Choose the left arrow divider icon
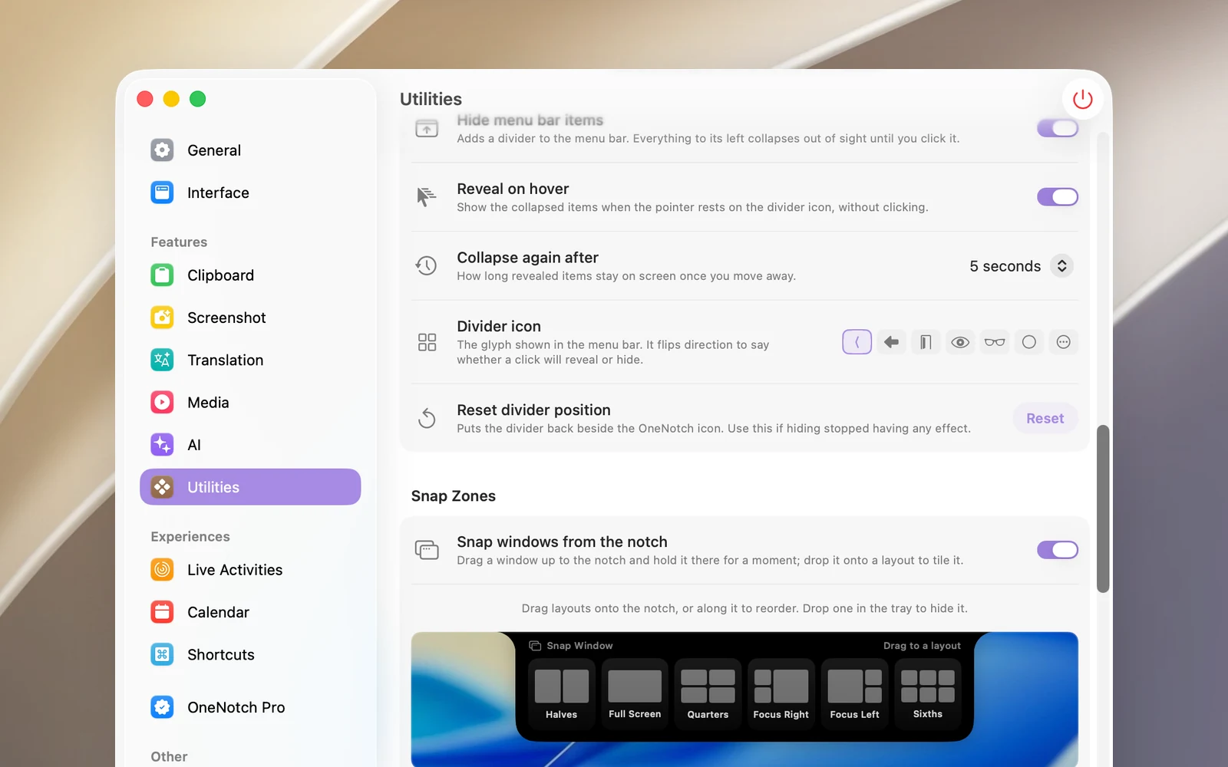Viewport: 1228px width, 767px height. pos(891,342)
